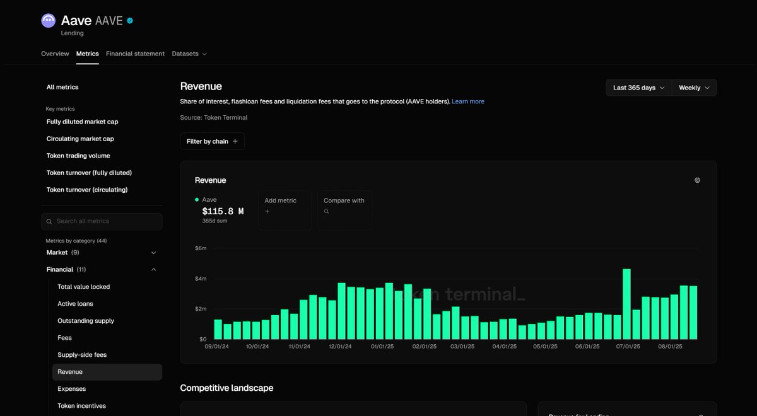Open Total value locked metric
The width and height of the screenshot is (757, 416).
(83, 287)
